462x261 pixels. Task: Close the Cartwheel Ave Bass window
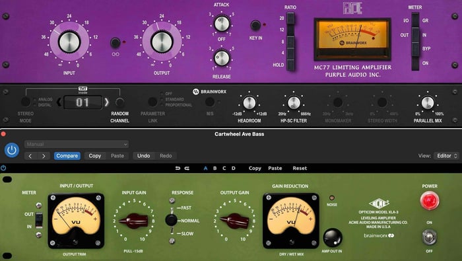[x=3, y=134]
